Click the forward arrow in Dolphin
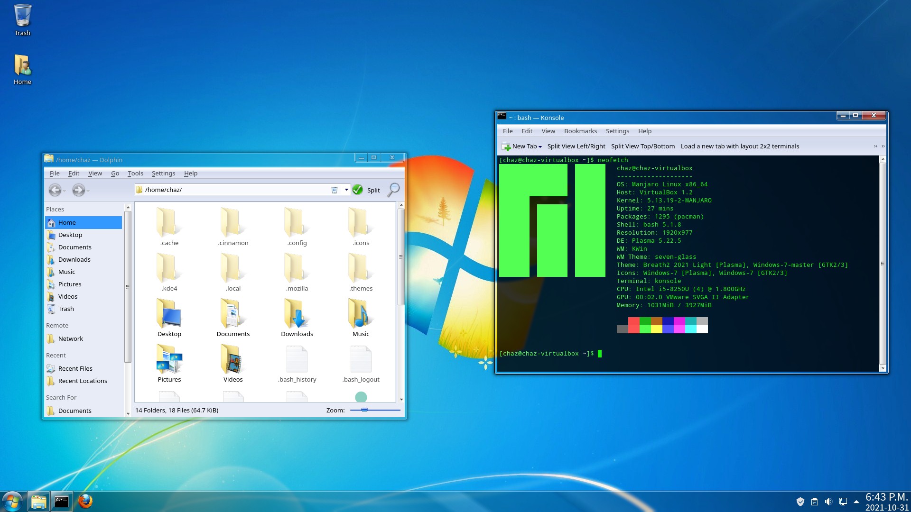Viewport: 911px width, 512px height. 79,190
